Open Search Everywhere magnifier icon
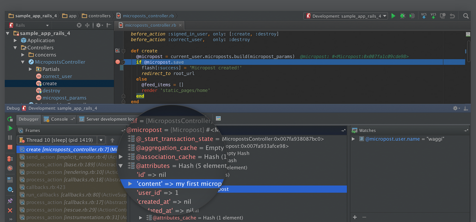The width and height of the screenshot is (476, 222). (466, 16)
